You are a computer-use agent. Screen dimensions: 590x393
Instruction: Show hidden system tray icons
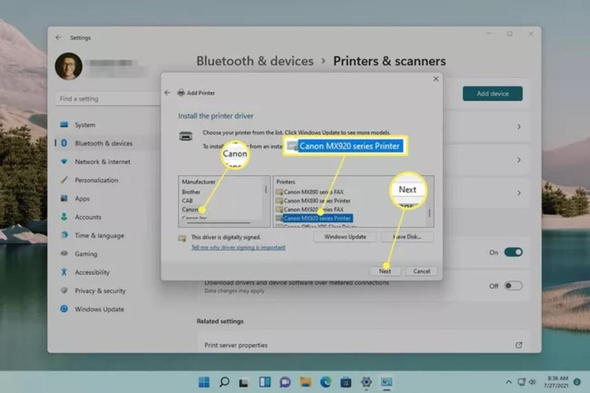[509, 382]
